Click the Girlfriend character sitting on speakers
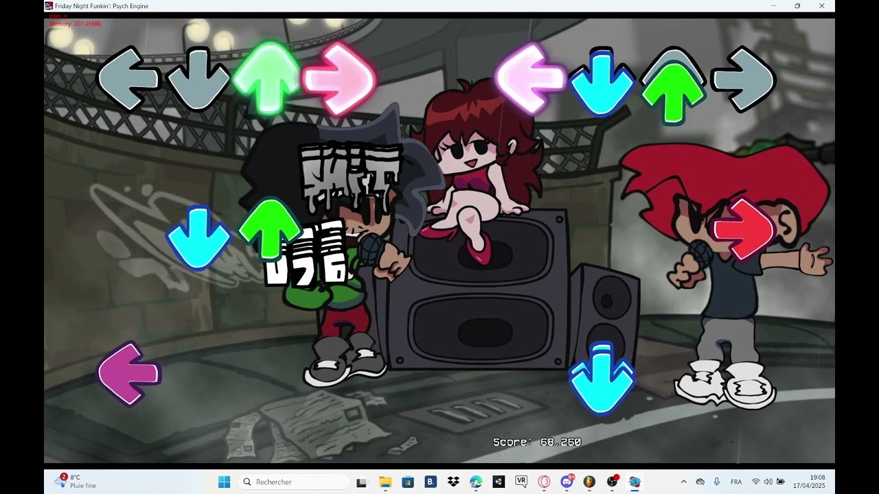This screenshot has width=879, height=494. 481,172
